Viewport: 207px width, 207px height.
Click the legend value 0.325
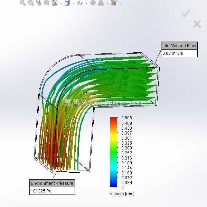[x=126, y=143]
